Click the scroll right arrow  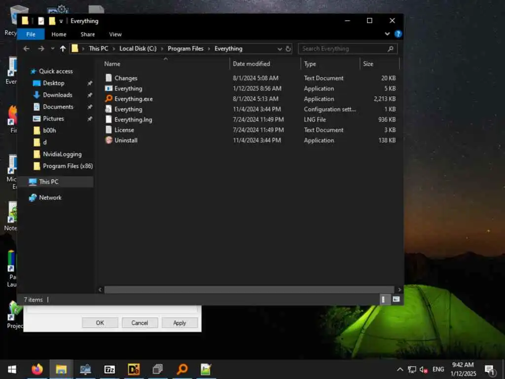click(399, 289)
